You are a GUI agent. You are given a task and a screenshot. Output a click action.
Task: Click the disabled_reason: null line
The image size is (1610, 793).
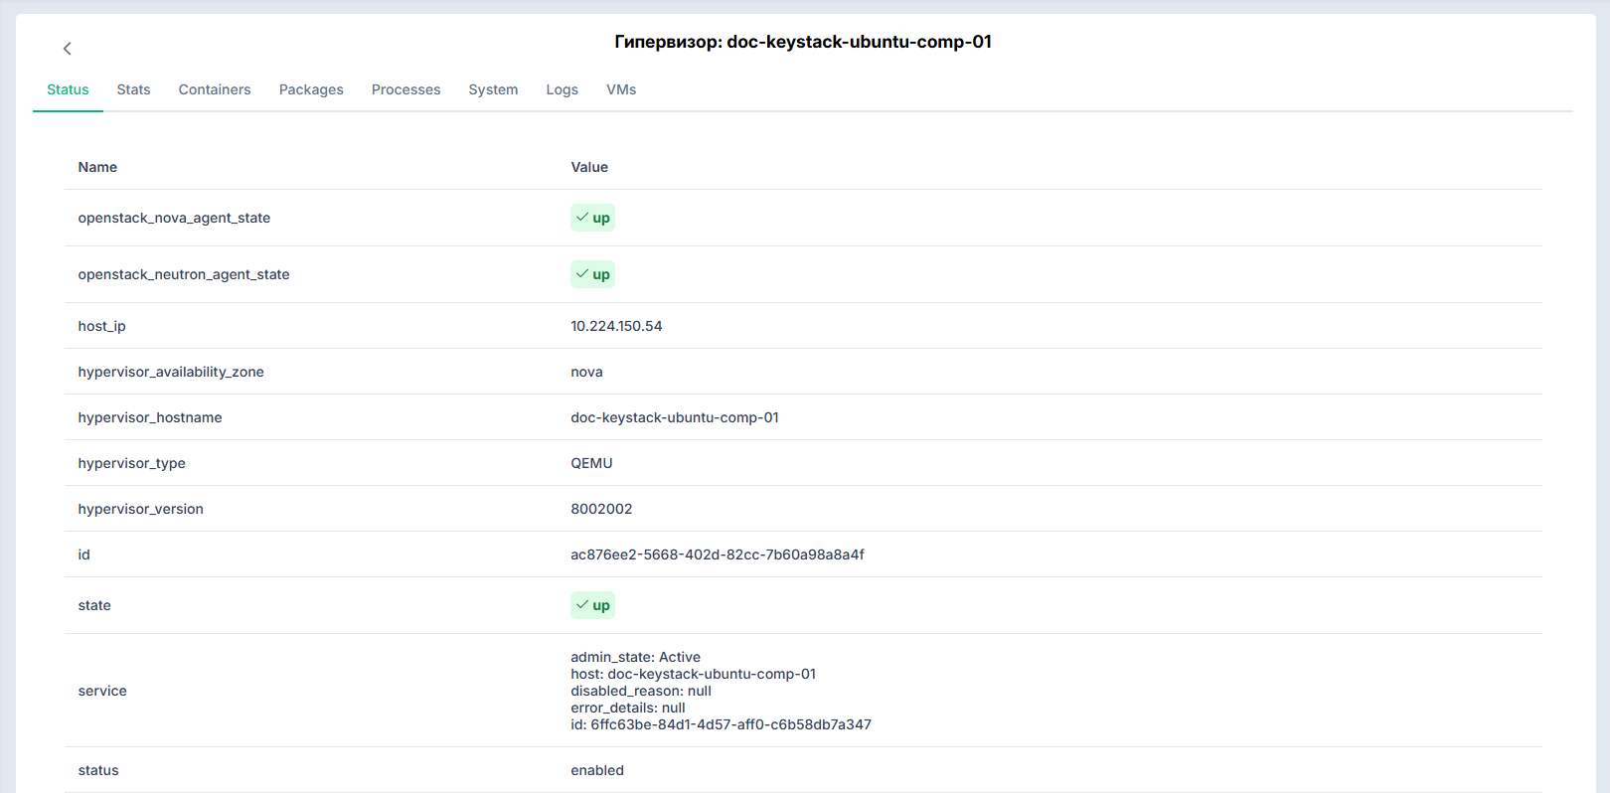point(641,691)
